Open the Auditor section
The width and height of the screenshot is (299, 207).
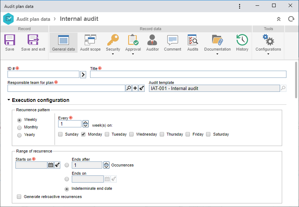point(152,43)
